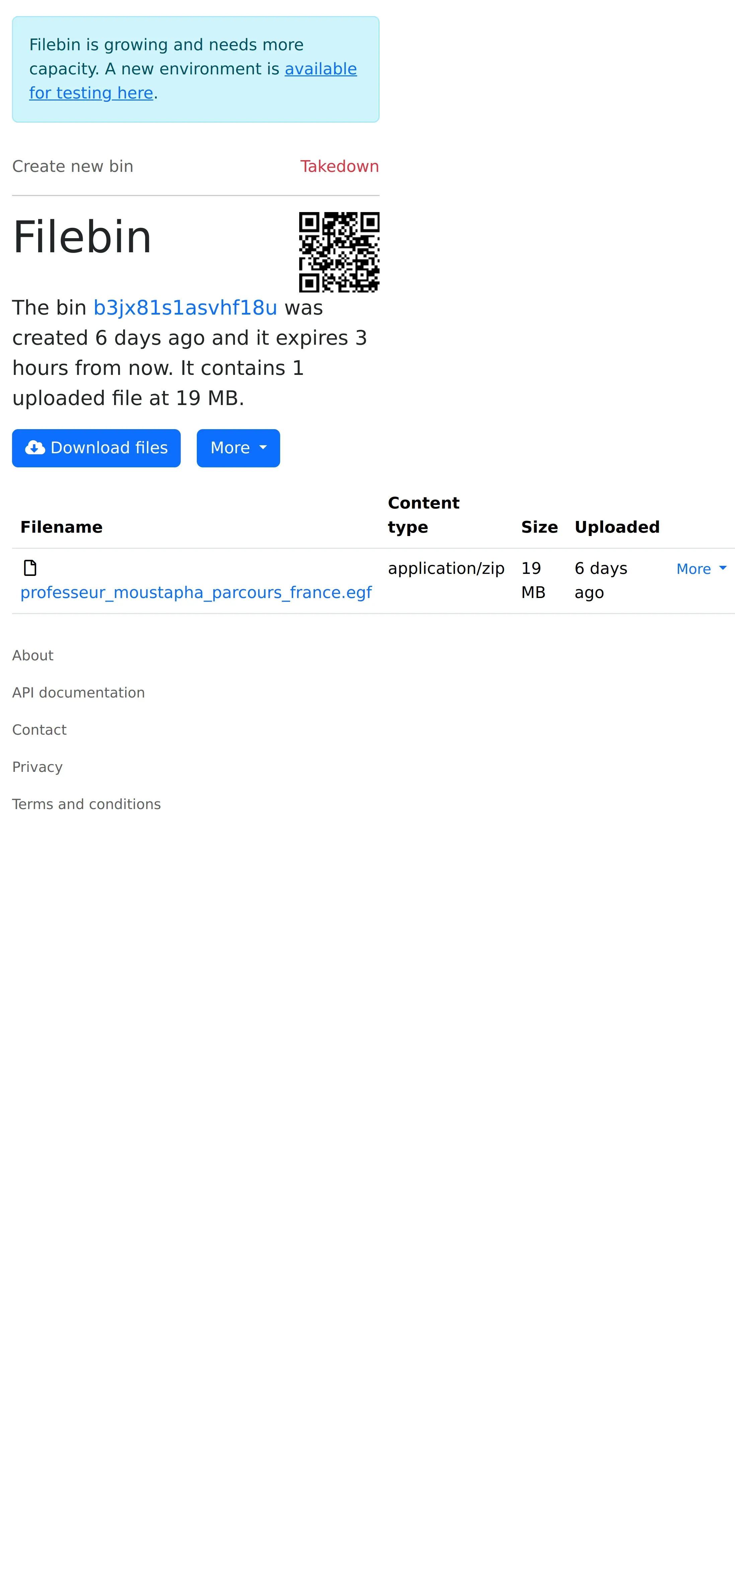Image resolution: width=735 pixels, height=1593 pixels.
Task: Click the bin ID b3jx81s1asvhf18u link
Action: 185,307
